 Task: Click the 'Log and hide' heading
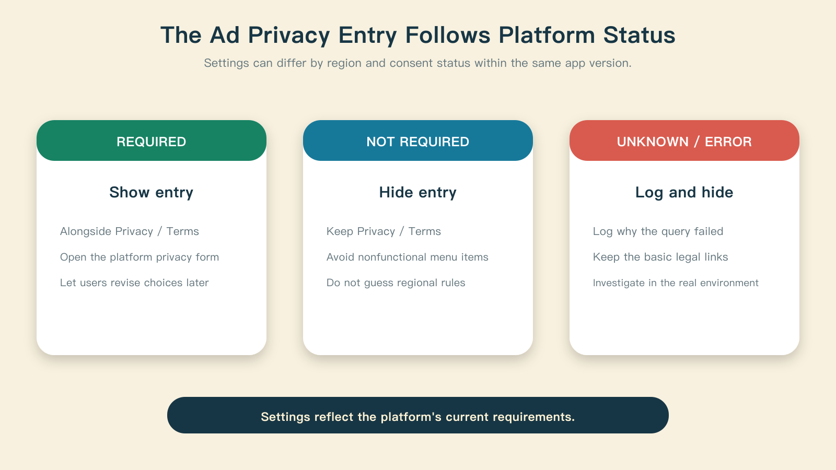point(684,192)
